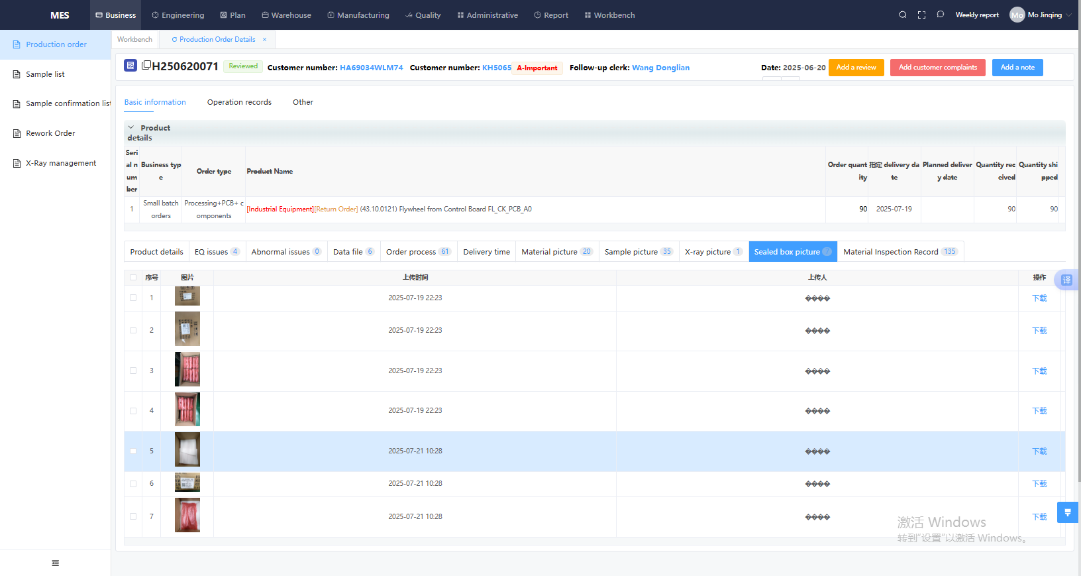The image size is (1081, 576).
Task: Check the select-all checkbox in table header
Action: pyautogui.click(x=133, y=278)
